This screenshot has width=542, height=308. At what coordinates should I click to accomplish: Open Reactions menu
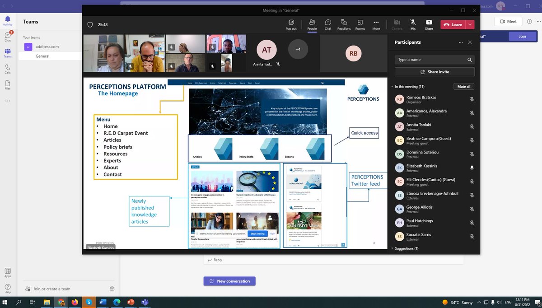[x=344, y=24]
